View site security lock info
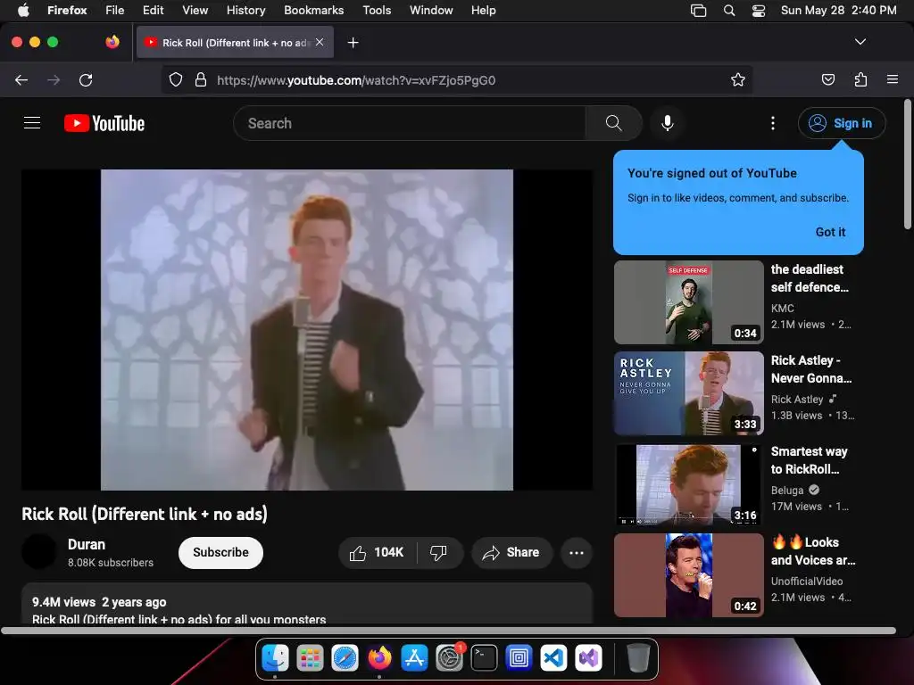The height and width of the screenshot is (685, 914). 201,79
